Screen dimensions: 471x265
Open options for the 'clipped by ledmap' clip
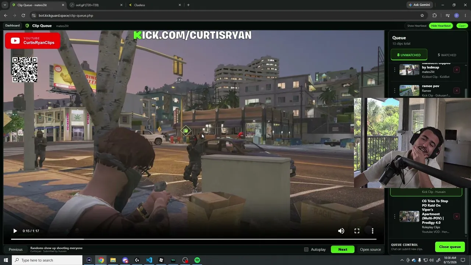click(395, 70)
